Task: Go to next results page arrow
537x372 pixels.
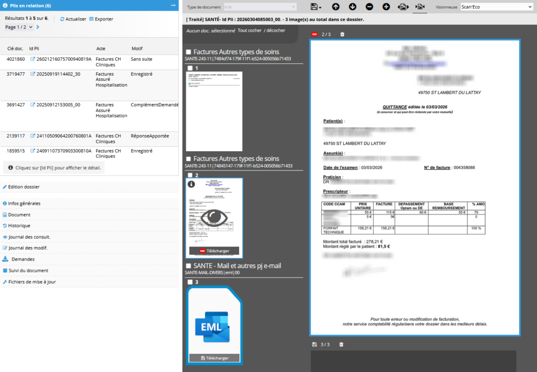Action: (x=38, y=27)
